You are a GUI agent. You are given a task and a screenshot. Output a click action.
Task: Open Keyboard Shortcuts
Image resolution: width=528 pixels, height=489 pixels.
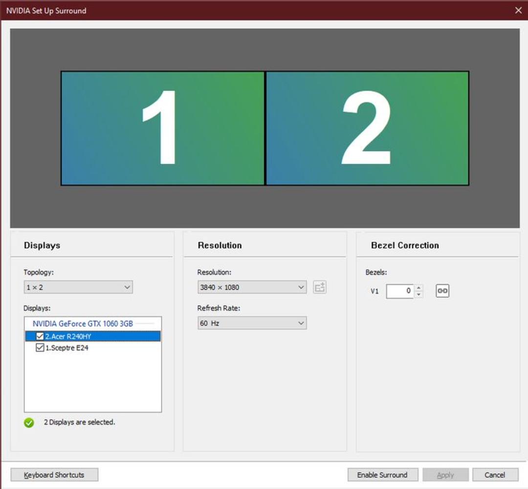pos(54,475)
